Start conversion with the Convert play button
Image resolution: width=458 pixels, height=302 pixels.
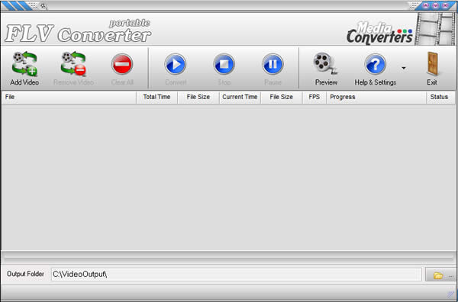(x=176, y=64)
